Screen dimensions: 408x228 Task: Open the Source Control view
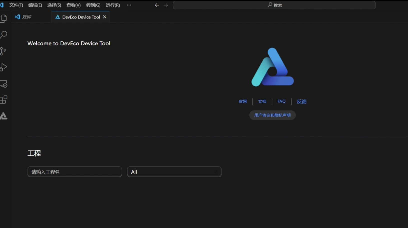coord(3,51)
